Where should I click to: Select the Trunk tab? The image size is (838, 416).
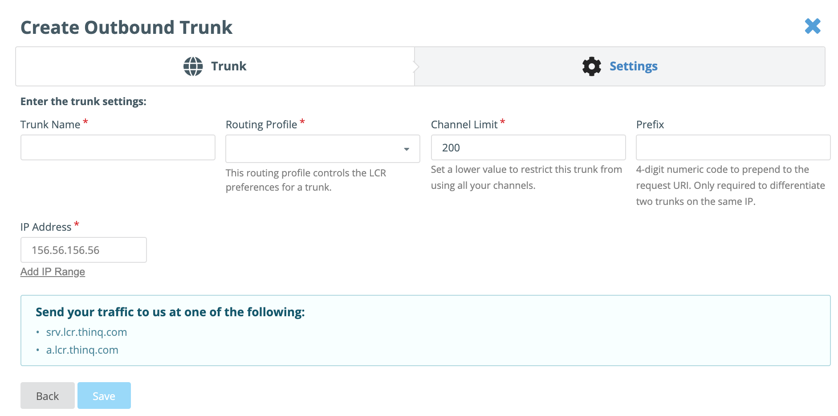click(x=215, y=66)
